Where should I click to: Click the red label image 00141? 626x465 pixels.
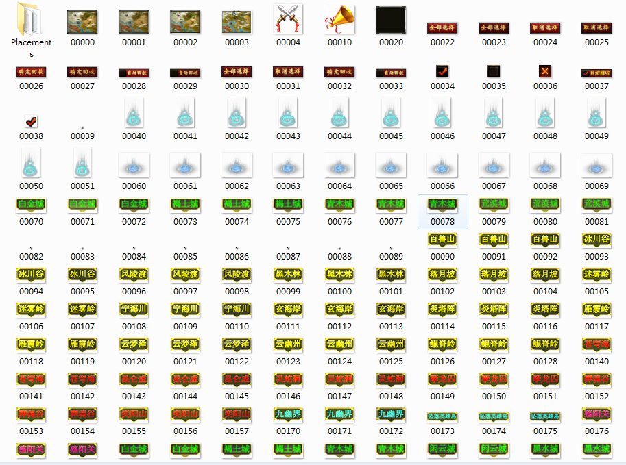(31, 379)
